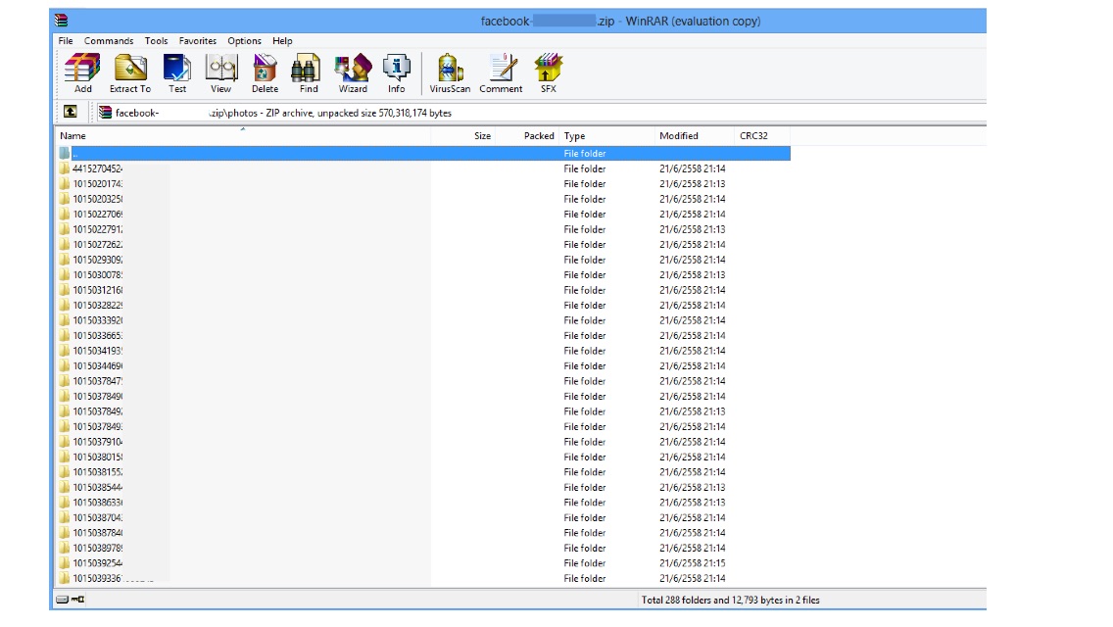Select folder starting with 1015020325
This screenshot has width=1113, height=627.
424,199
